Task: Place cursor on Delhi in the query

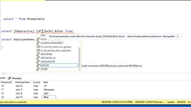Action: 49,31
